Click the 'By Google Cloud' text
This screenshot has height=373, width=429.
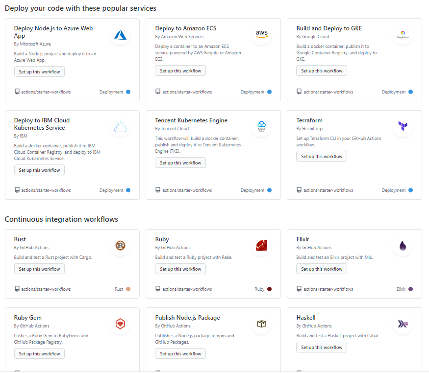(313, 37)
